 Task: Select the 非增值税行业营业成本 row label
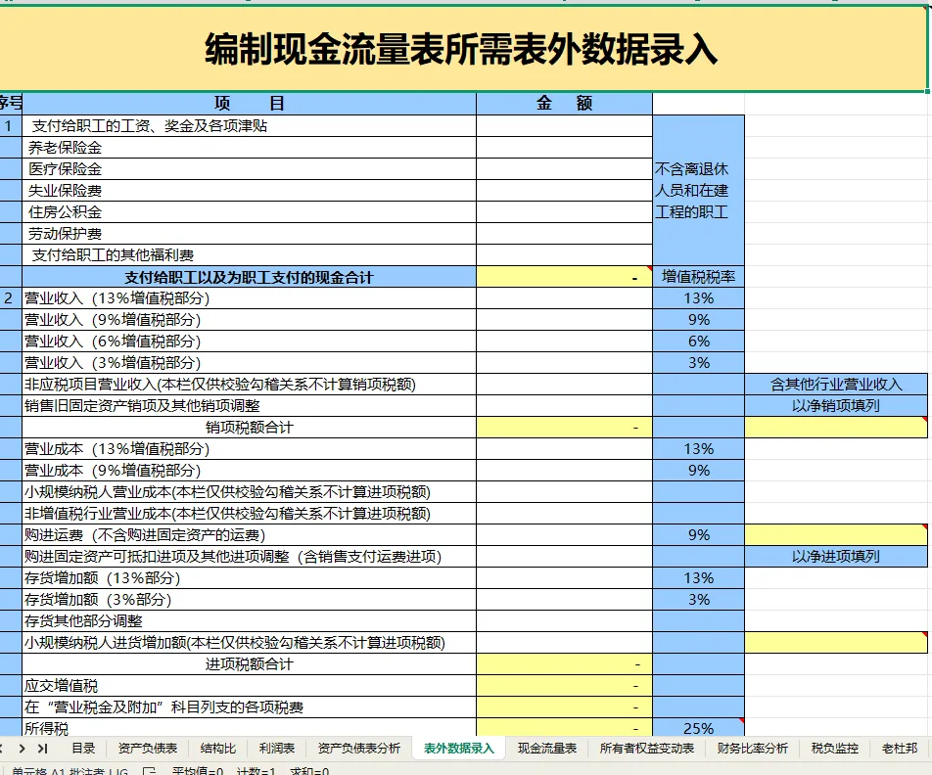pyautogui.click(x=249, y=514)
